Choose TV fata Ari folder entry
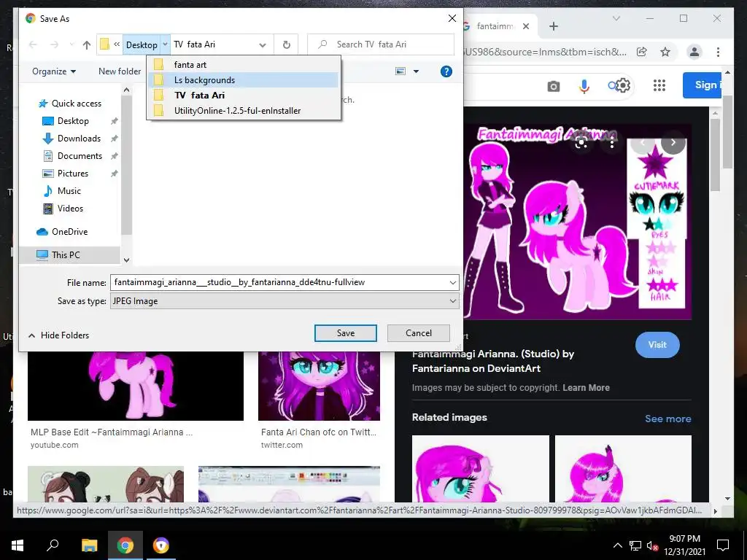 click(244, 96)
